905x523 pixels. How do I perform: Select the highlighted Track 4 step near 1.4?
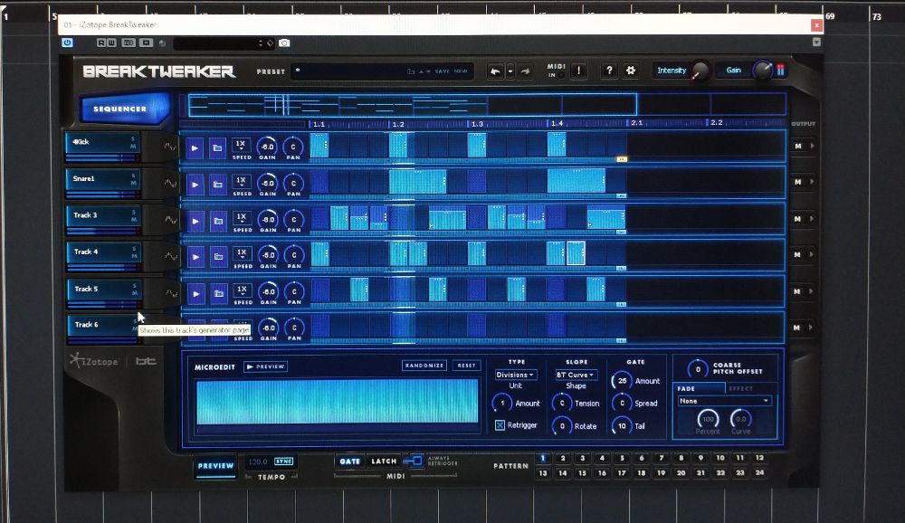[x=576, y=253]
